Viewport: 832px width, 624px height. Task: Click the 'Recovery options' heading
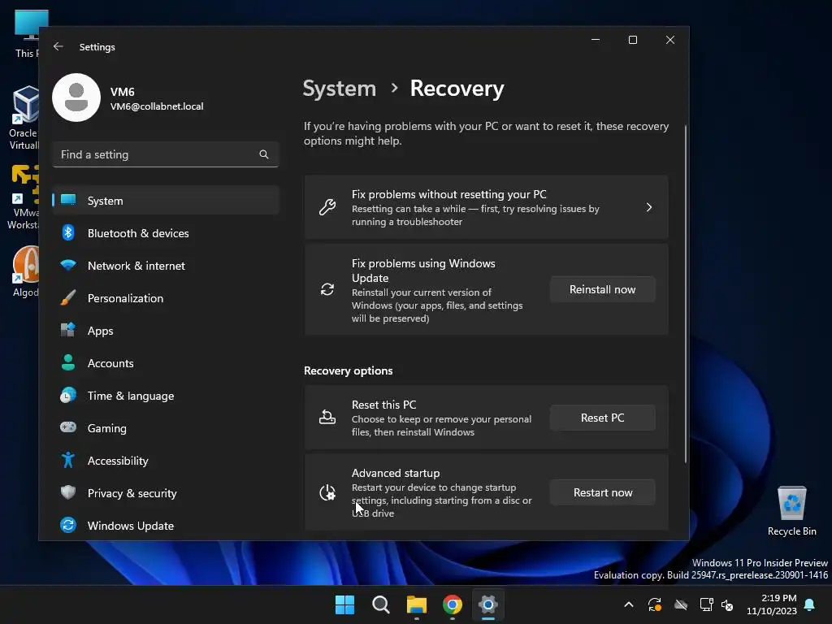(x=348, y=370)
